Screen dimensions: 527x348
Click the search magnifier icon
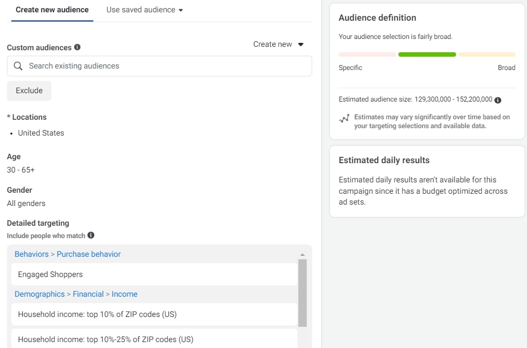18,66
